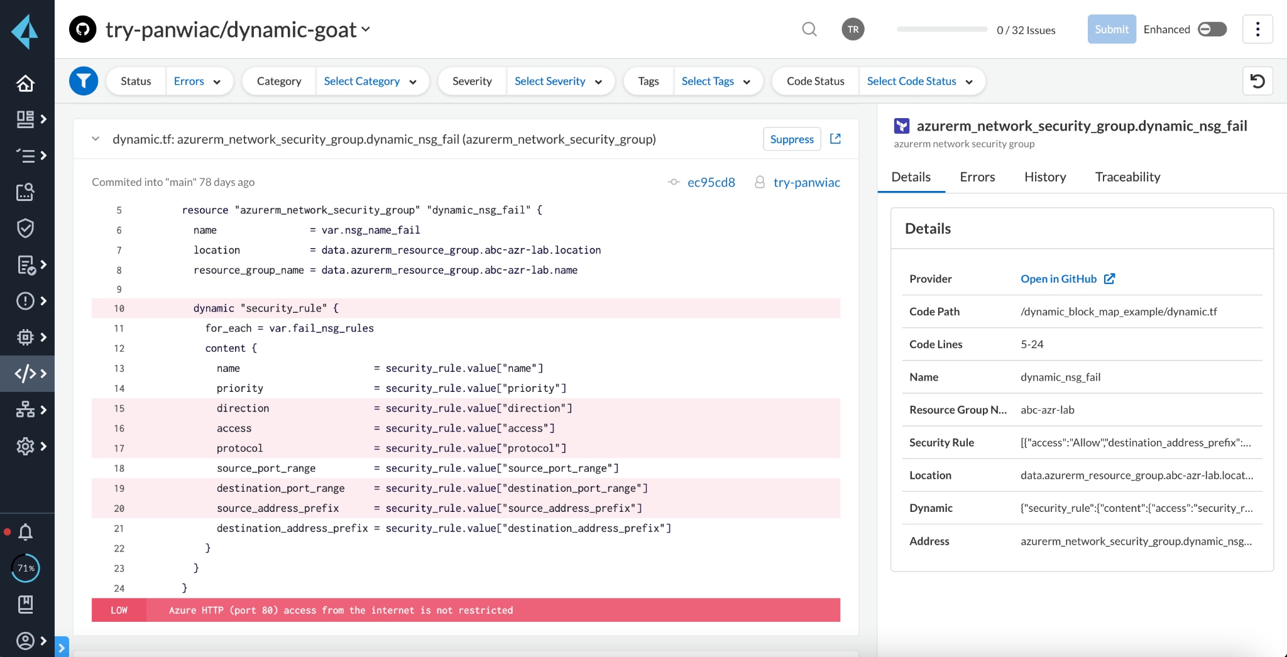Click code line 19 destination_port_range
Image resolution: width=1287 pixels, height=657 pixels.
click(x=466, y=488)
